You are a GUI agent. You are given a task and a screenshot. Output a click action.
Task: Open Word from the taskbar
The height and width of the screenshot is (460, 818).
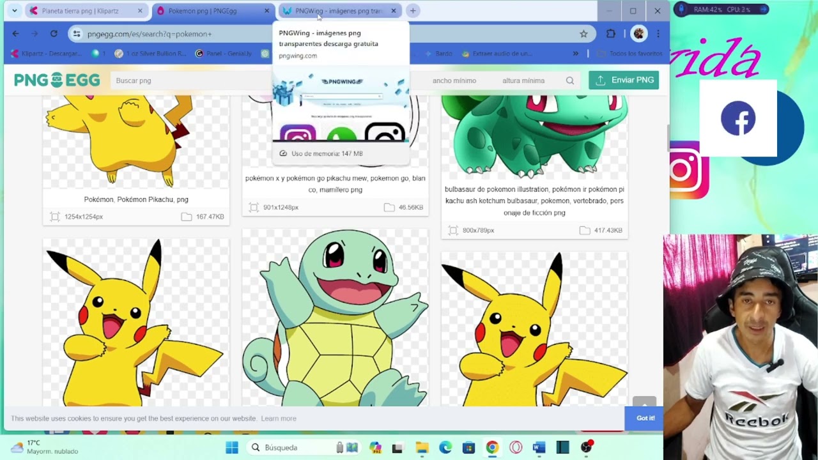click(x=539, y=447)
